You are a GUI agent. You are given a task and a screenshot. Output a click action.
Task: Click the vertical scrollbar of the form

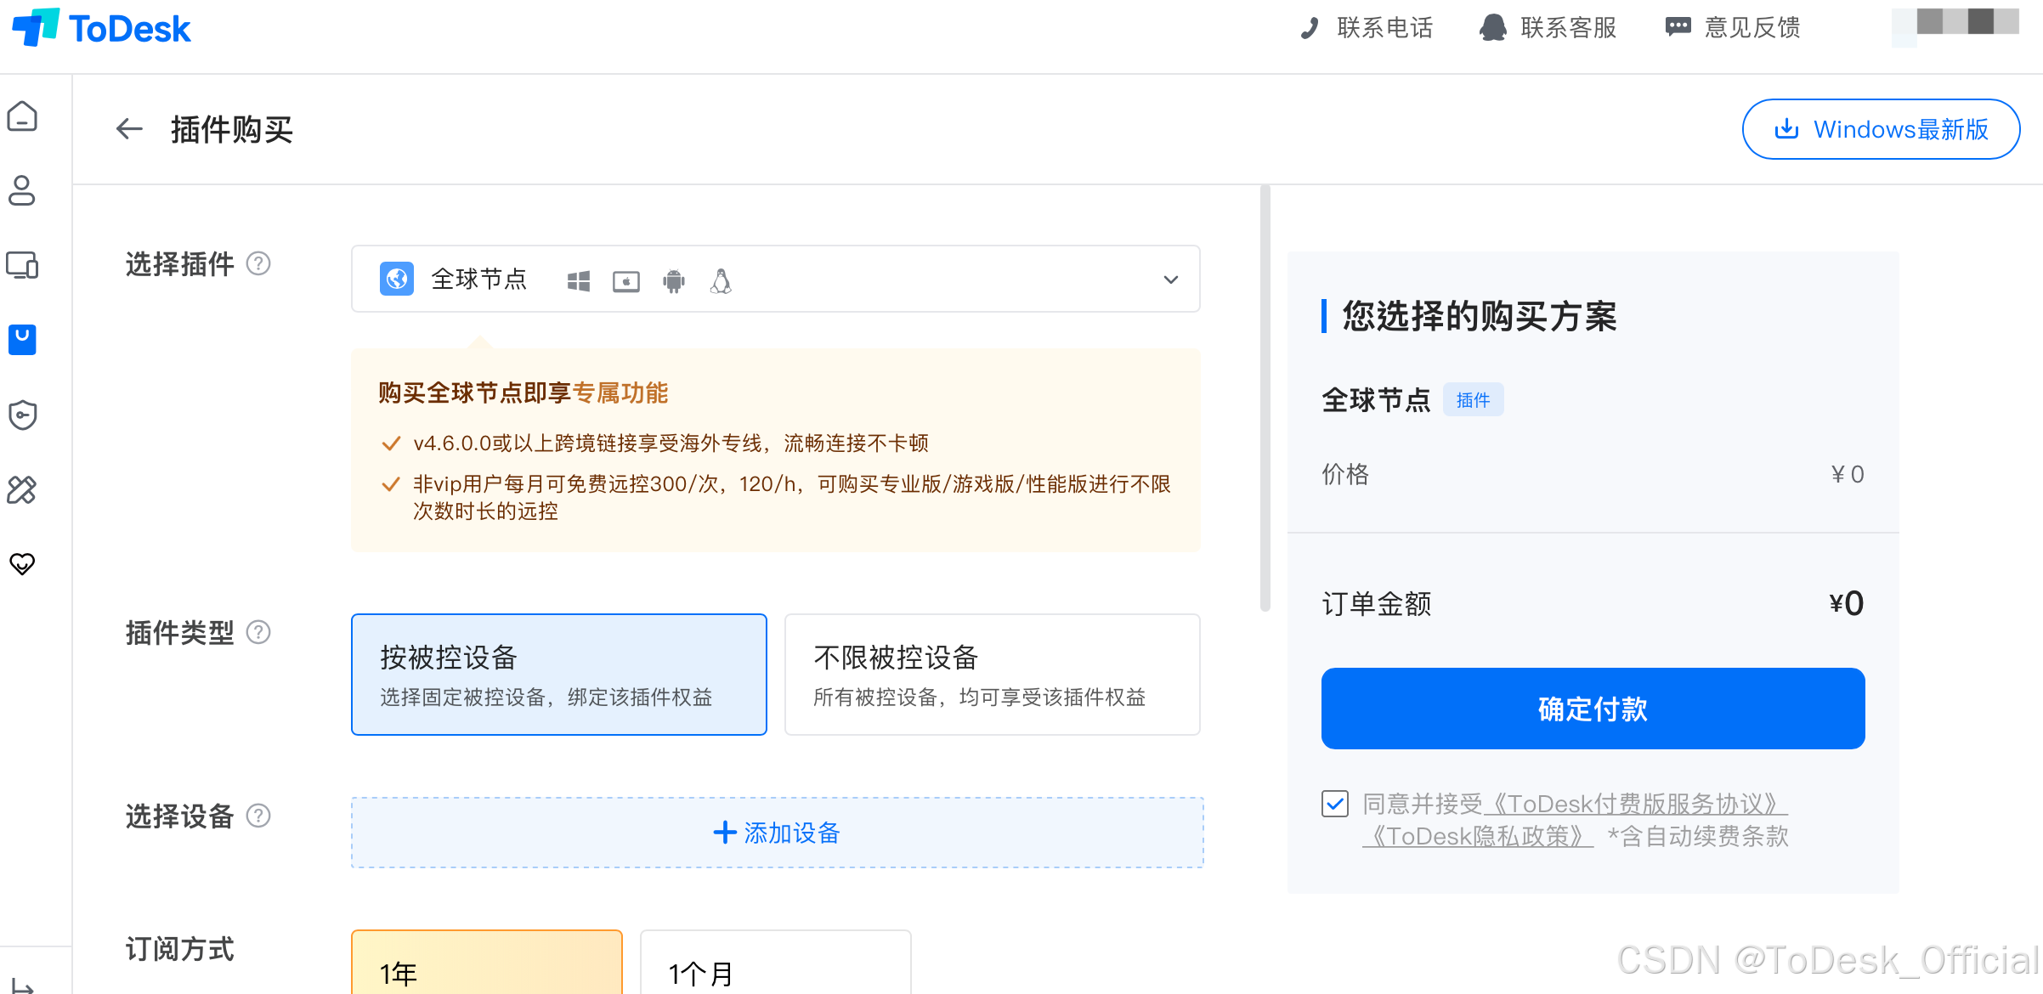point(1265,399)
